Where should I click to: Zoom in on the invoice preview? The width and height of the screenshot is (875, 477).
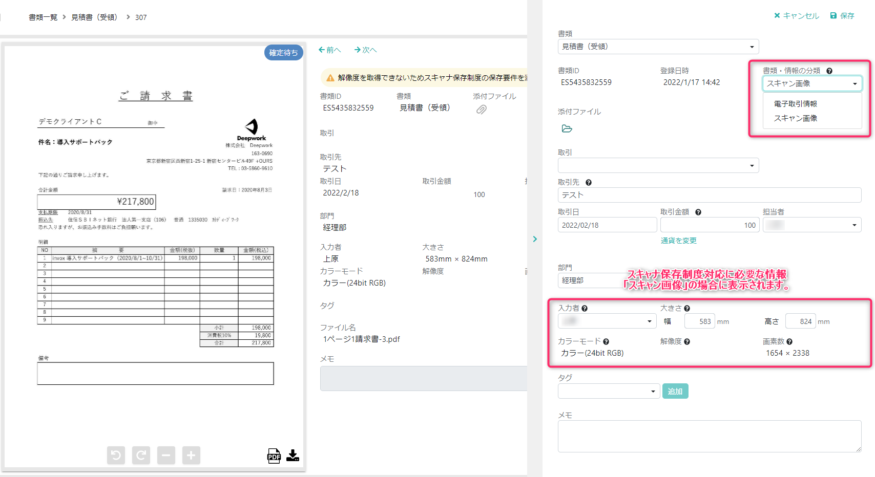pyautogui.click(x=191, y=455)
